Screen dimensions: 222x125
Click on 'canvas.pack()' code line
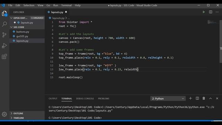click(69, 42)
